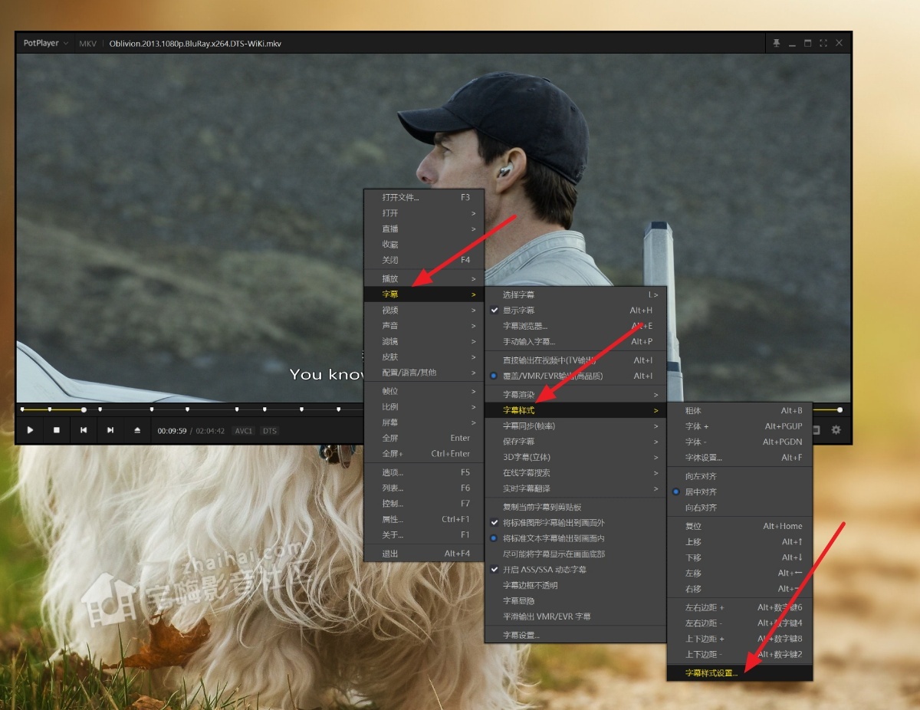Viewport: 920px width, 710px height.
Task: Move subtitles down with 下移
Action: click(740, 557)
